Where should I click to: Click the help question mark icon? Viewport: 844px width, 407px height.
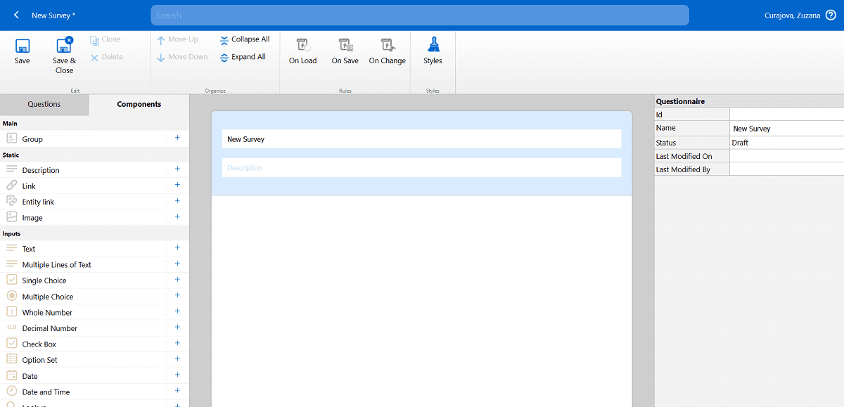(831, 15)
